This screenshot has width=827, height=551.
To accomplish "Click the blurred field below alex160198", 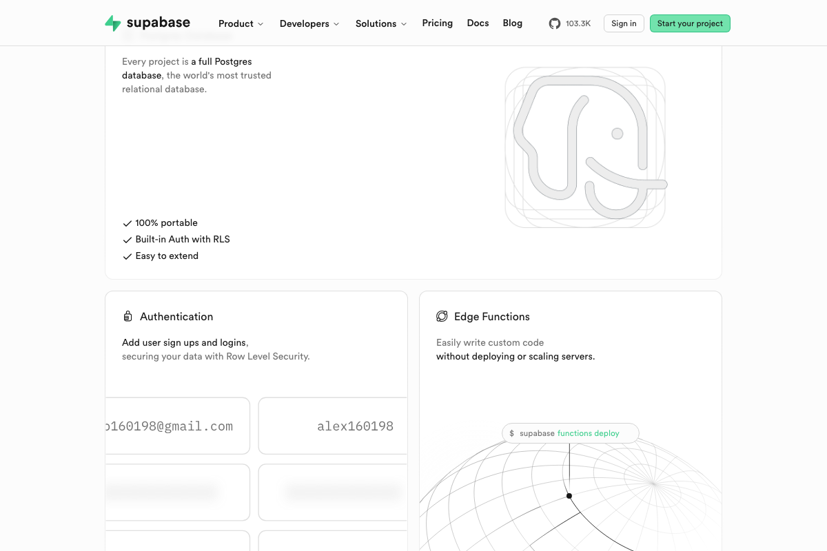I will [x=333, y=492].
